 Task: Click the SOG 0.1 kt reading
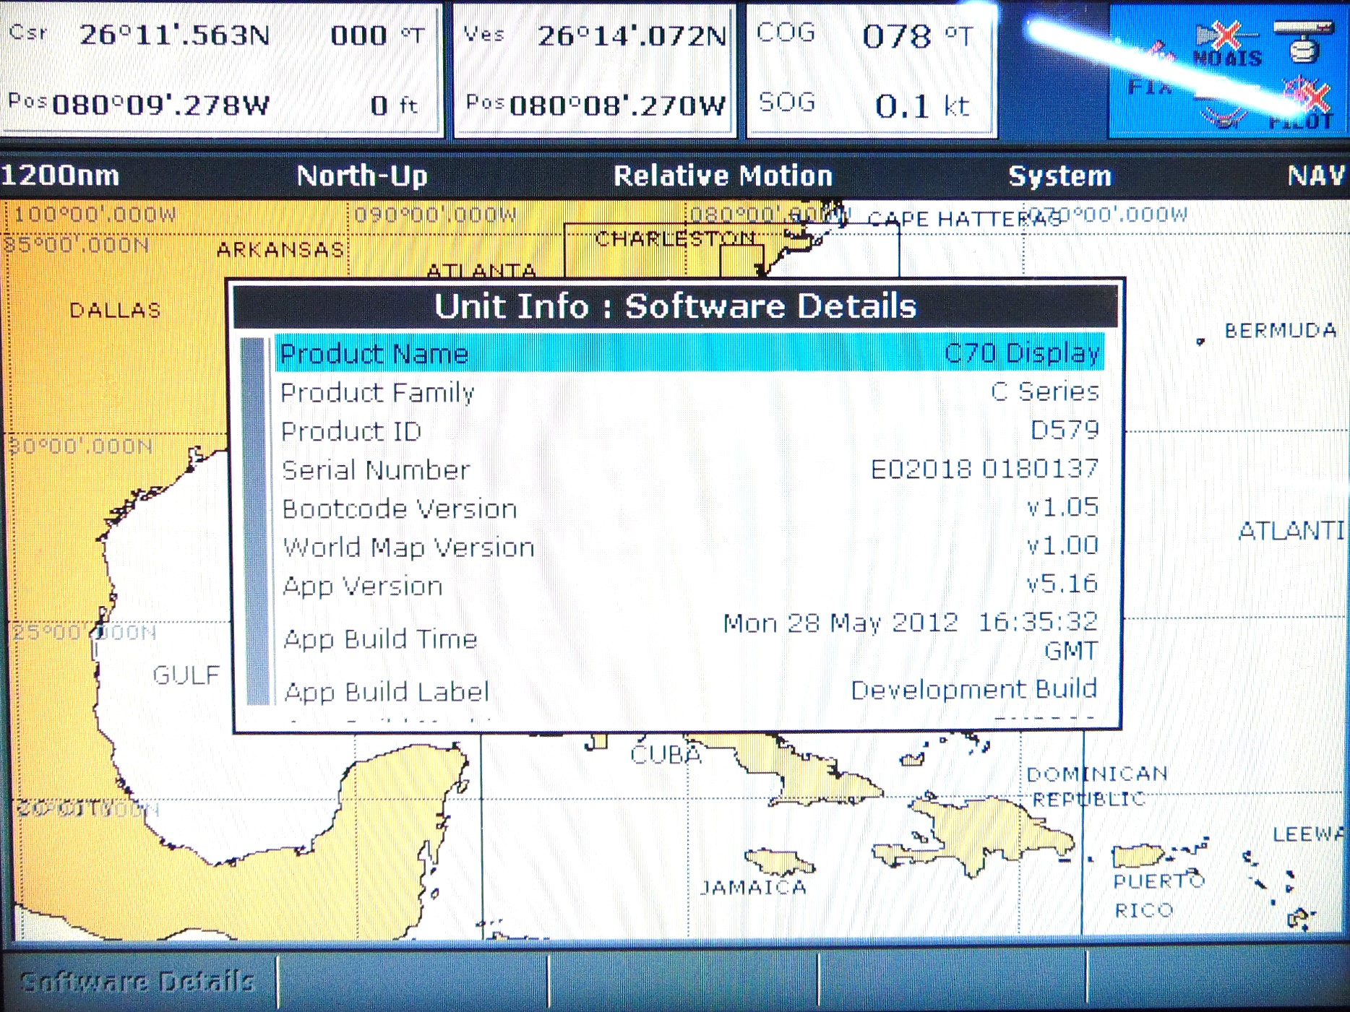(922, 106)
